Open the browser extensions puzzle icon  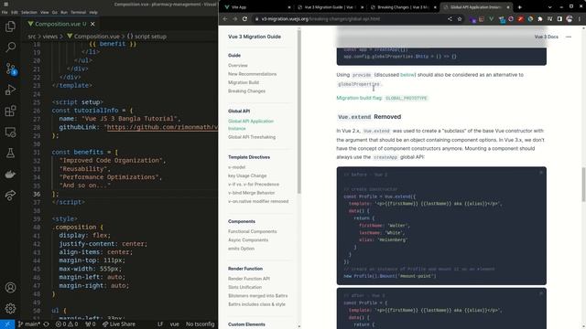(540, 18)
